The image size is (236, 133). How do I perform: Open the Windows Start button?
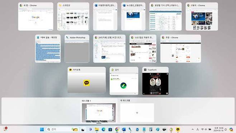coord(42,129)
